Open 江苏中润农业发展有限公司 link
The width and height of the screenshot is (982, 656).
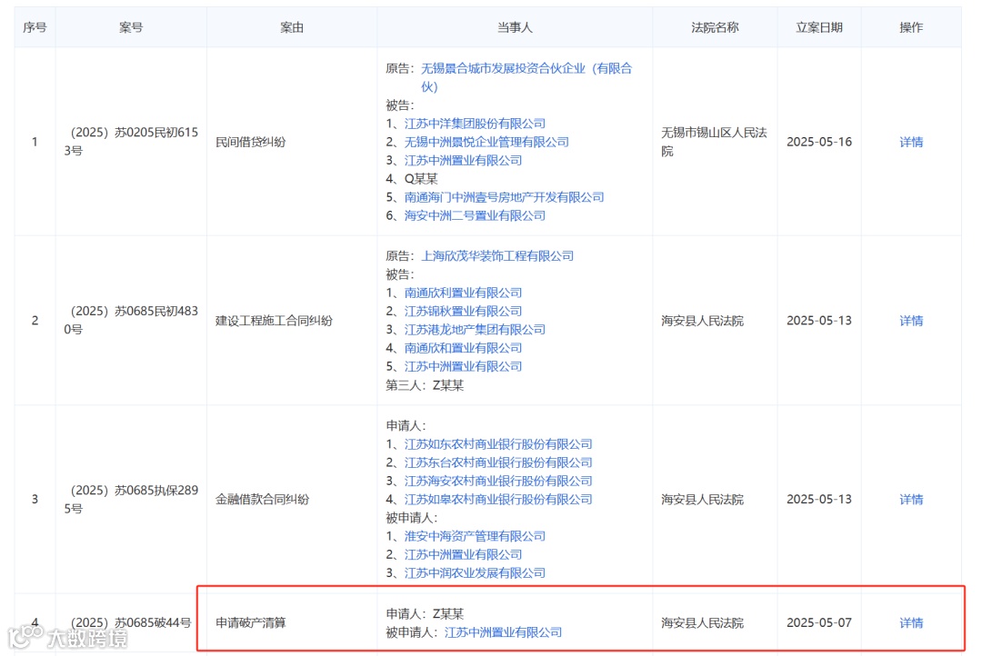pos(475,572)
